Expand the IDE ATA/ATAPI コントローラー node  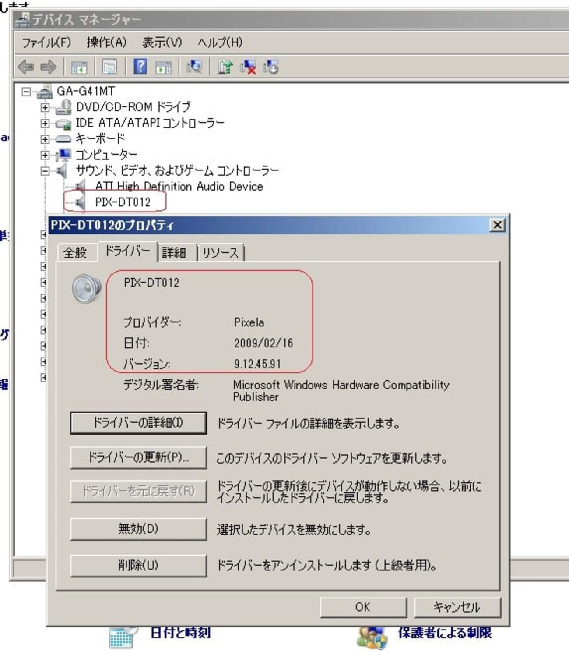pos(45,123)
